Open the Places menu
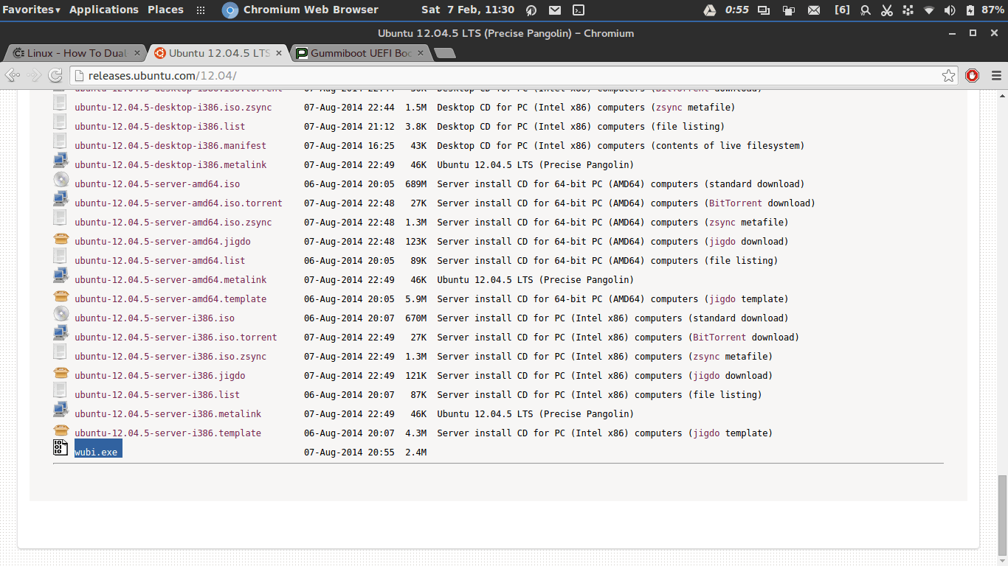Image resolution: width=1008 pixels, height=566 pixels. point(165,10)
